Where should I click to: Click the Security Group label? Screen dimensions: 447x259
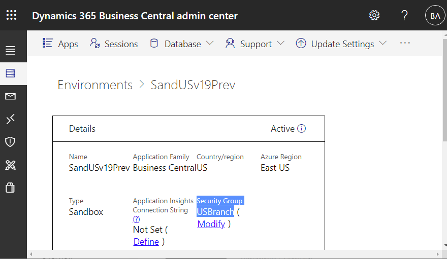pyautogui.click(x=219, y=201)
